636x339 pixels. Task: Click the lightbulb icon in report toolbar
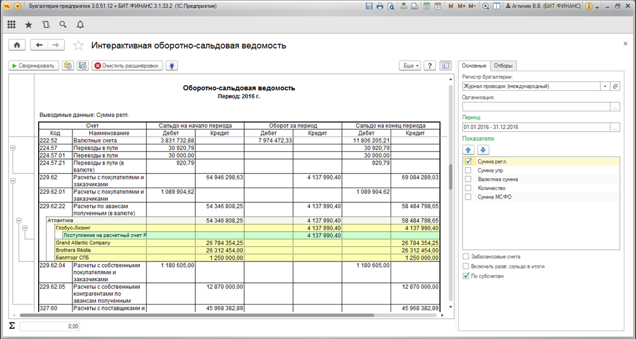point(172,66)
